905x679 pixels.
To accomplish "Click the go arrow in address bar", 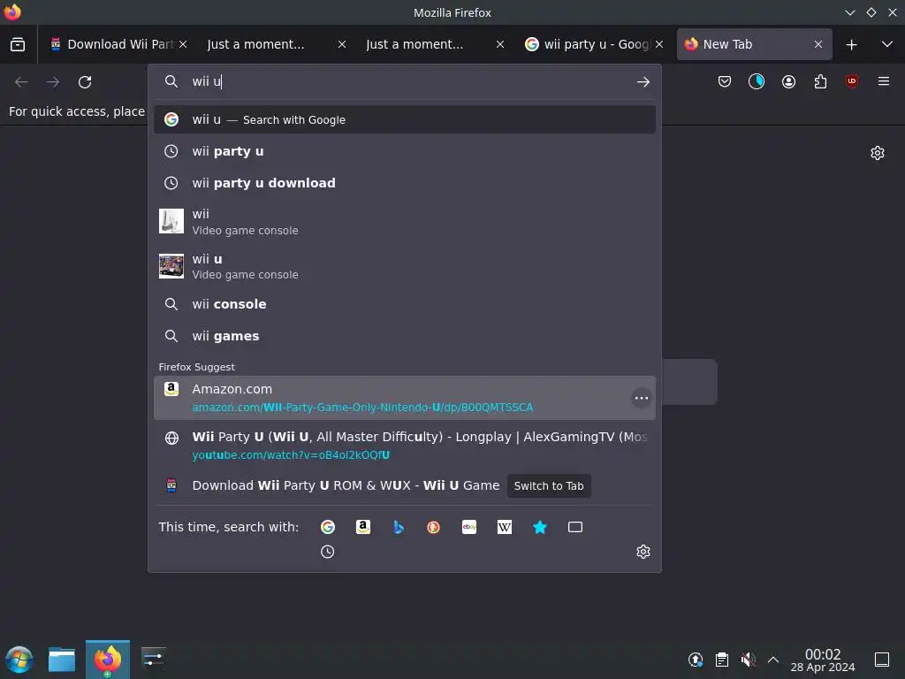I will [643, 82].
